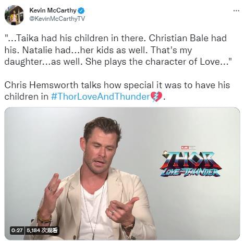Click the Kevin McCarthy display name
This screenshot has width=245, height=241.
[x=53, y=10]
